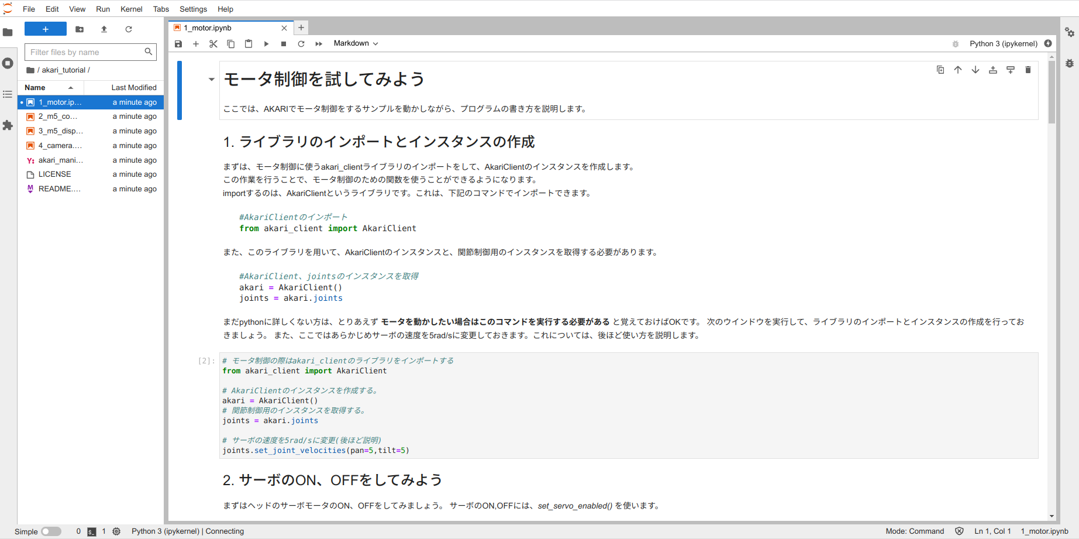Delete the selected cell using trash icon

[1028, 70]
